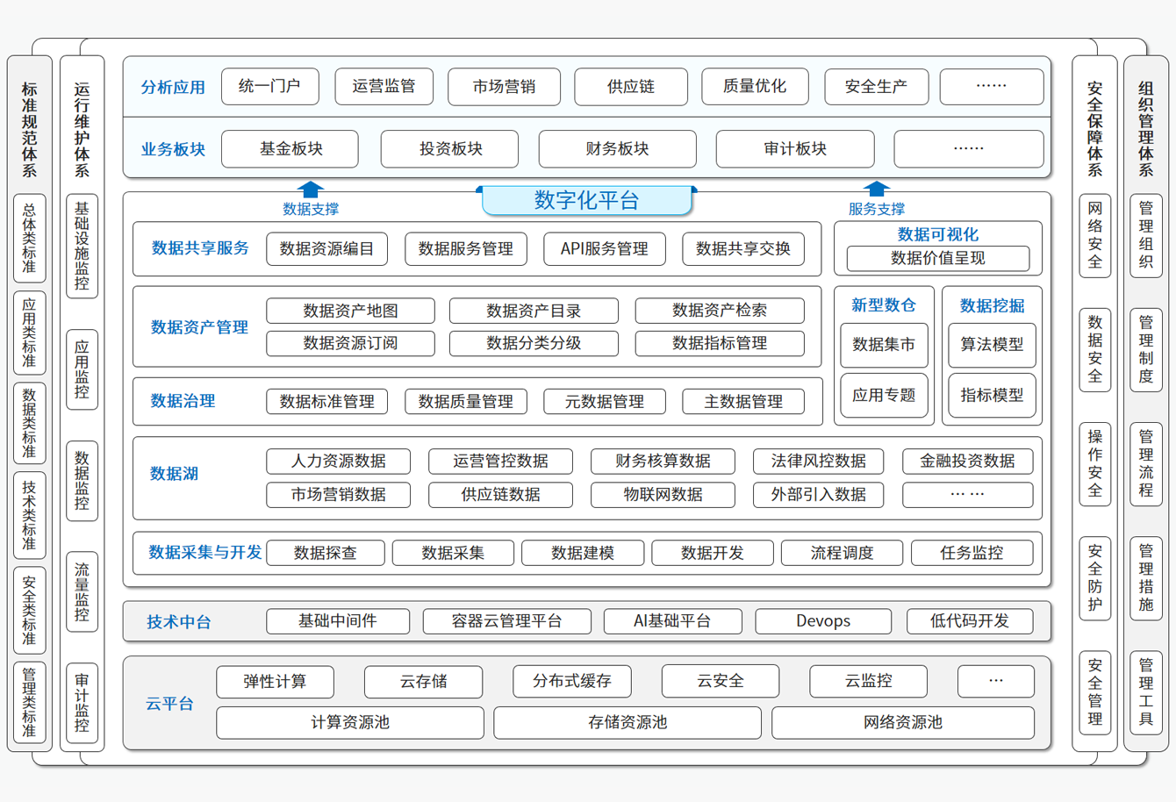Click the 弹性计算 box
The image size is (1176, 802).
coord(276,682)
